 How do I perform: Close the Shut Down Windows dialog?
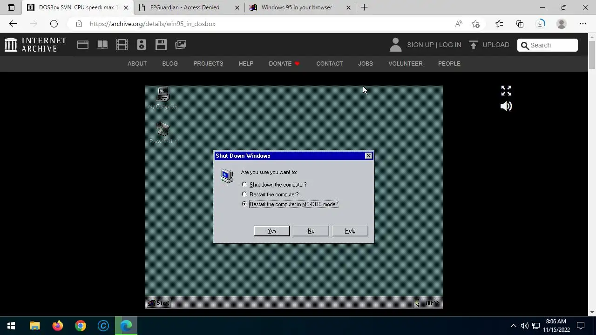click(368, 156)
